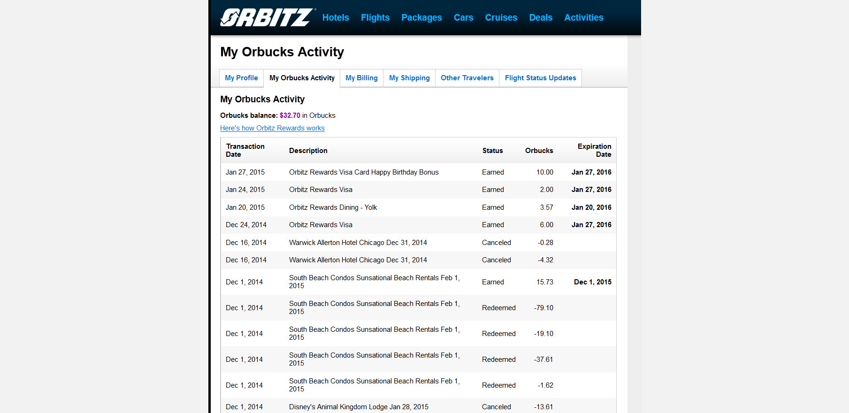Open the My Shipping tab
849x413 pixels.
[409, 78]
